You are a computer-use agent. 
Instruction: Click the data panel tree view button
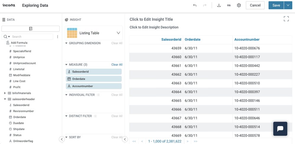31,29
